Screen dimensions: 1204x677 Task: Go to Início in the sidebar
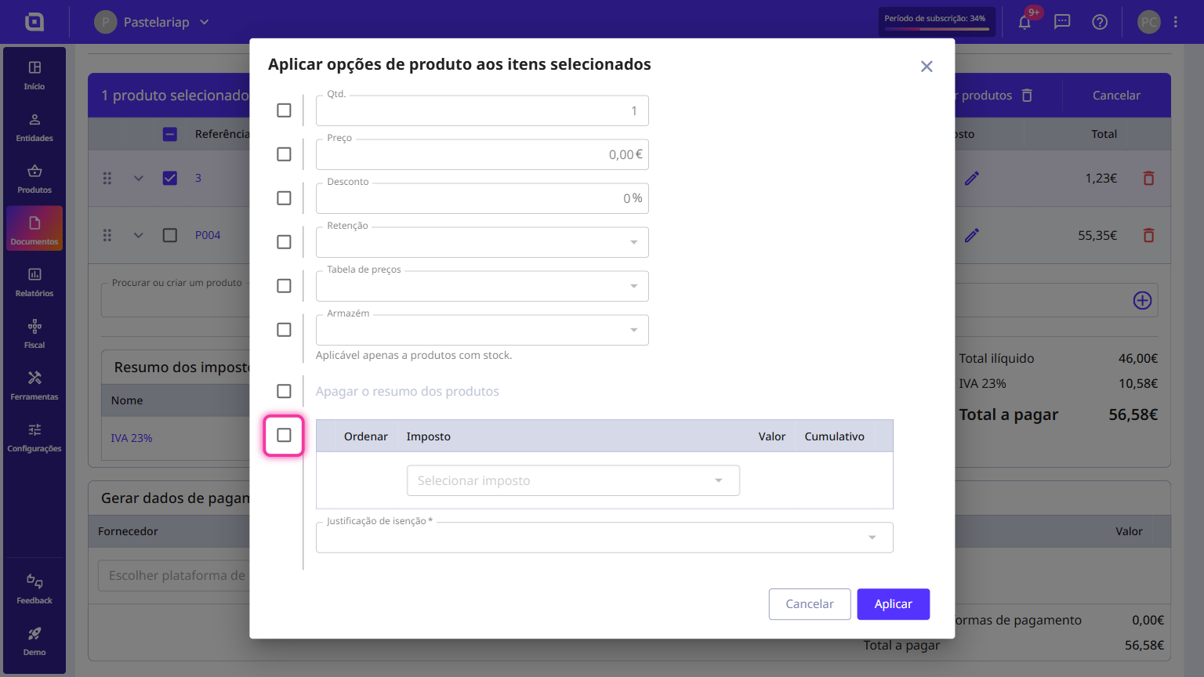click(x=34, y=75)
